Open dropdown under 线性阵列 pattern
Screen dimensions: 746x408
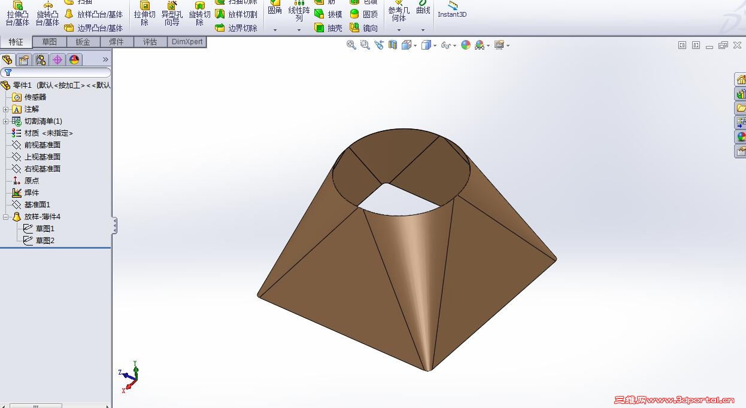[299, 30]
